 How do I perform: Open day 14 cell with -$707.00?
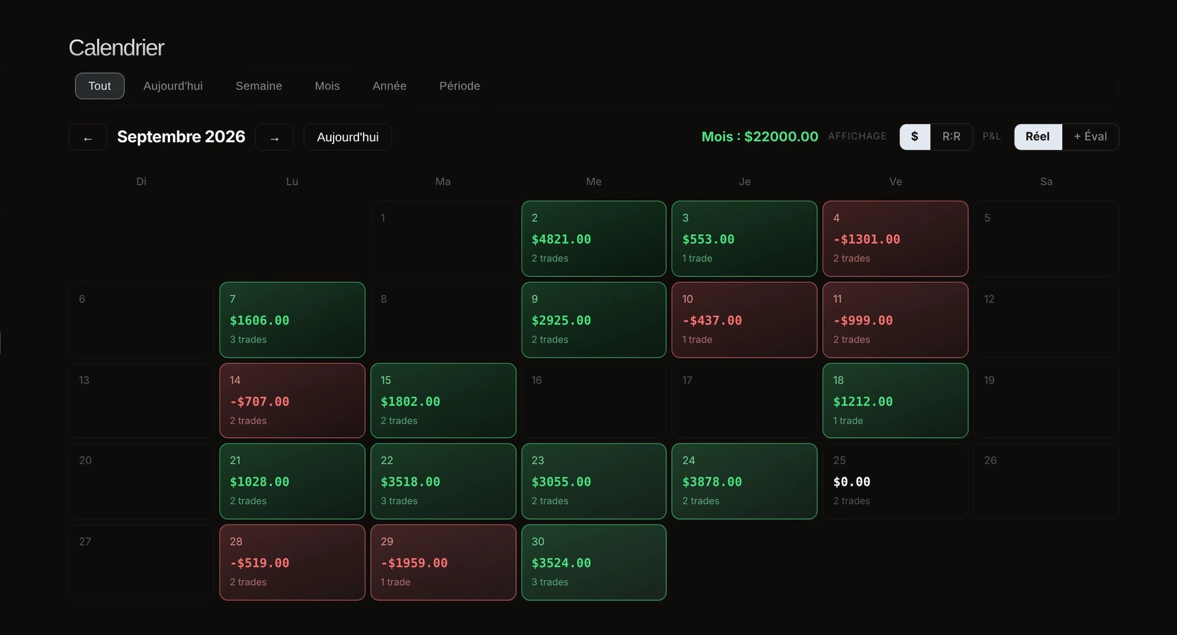tap(292, 400)
